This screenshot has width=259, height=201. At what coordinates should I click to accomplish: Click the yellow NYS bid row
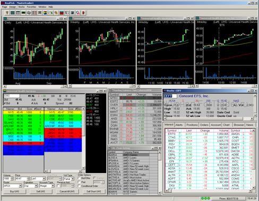[23, 112]
